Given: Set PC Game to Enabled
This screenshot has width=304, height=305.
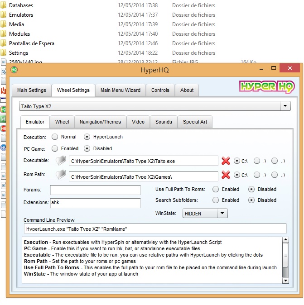Looking at the screenshot, I should (55, 148).
